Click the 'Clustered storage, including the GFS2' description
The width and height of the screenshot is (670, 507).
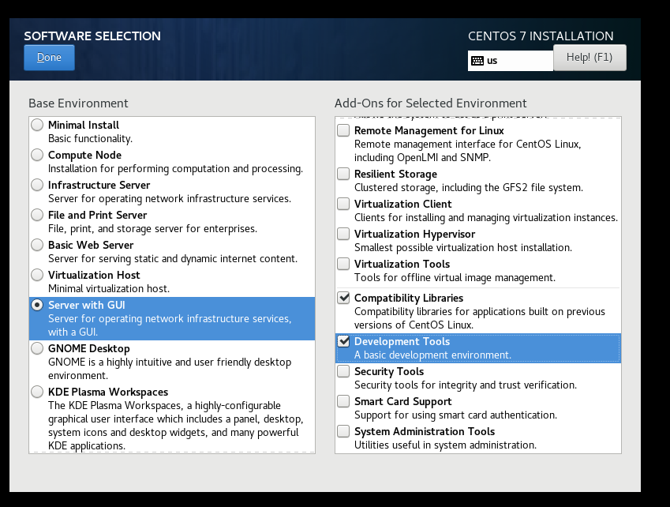468,188
